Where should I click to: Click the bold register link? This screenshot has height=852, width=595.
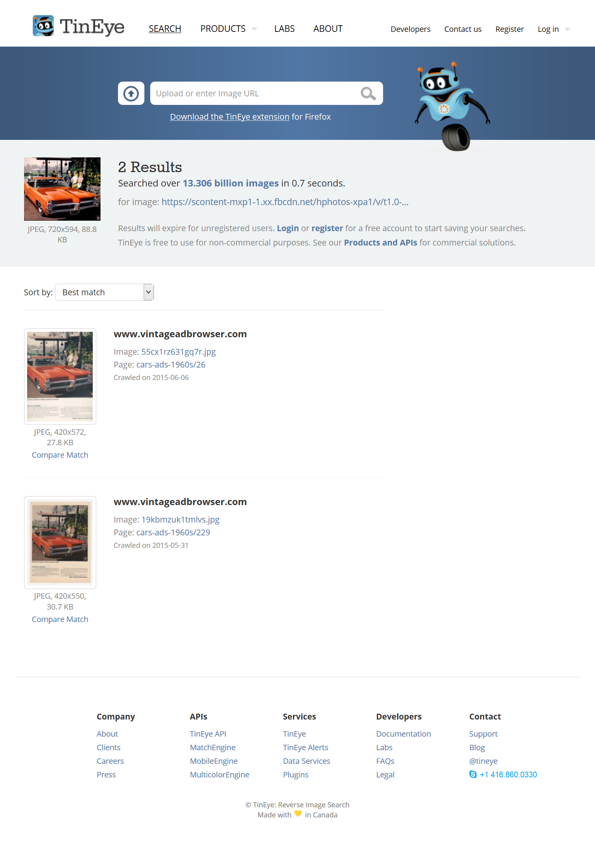click(327, 228)
